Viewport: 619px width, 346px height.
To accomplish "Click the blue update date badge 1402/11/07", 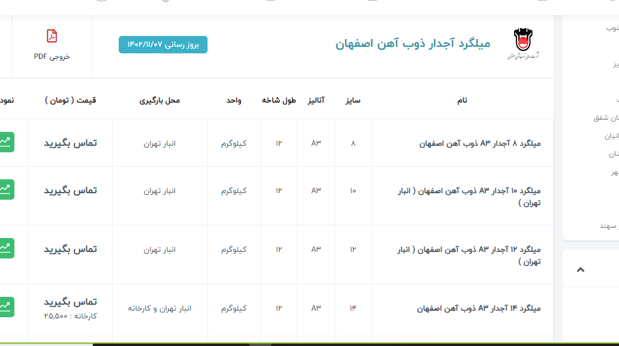I will click(163, 45).
